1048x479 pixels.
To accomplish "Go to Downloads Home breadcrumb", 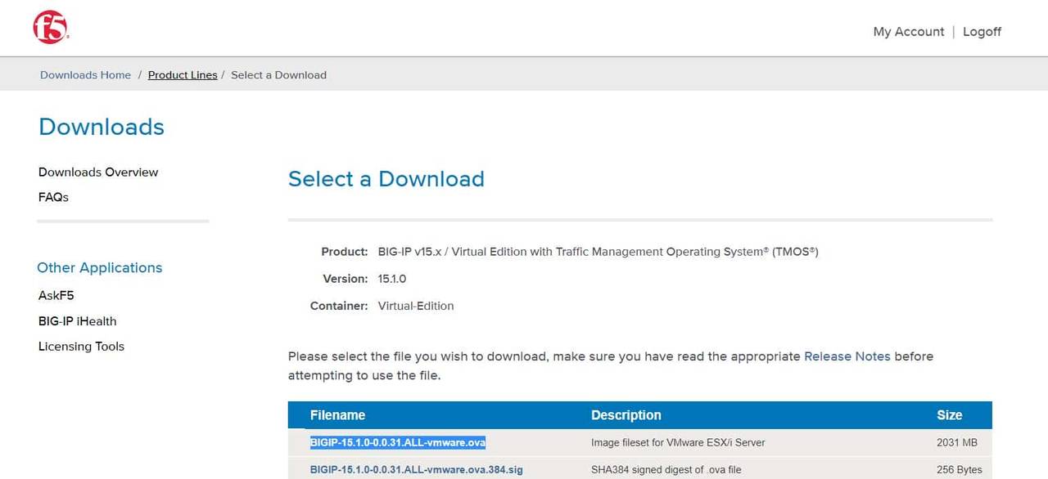I will 85,75.
